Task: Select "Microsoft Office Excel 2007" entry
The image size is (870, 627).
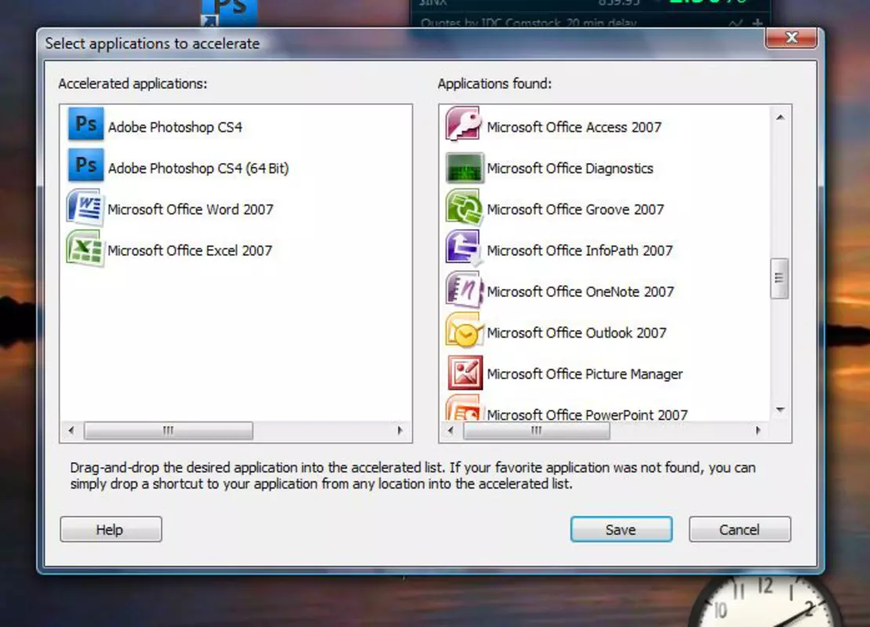Action: pos(190,250)
